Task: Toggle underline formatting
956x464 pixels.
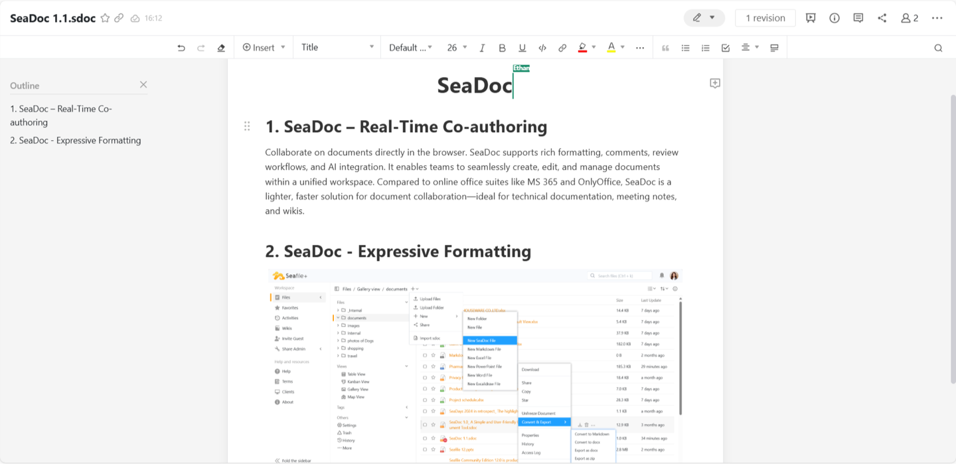Action: pos(522,48)
